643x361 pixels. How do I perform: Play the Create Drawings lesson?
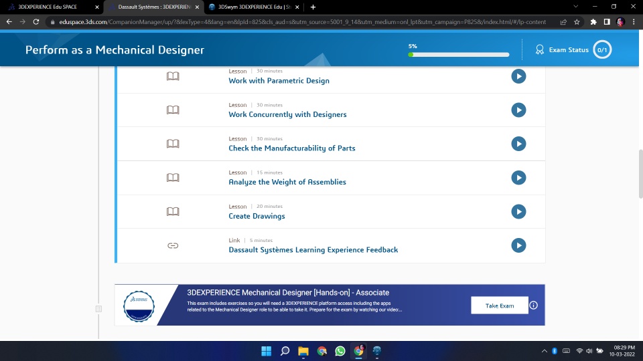[518, 212]
